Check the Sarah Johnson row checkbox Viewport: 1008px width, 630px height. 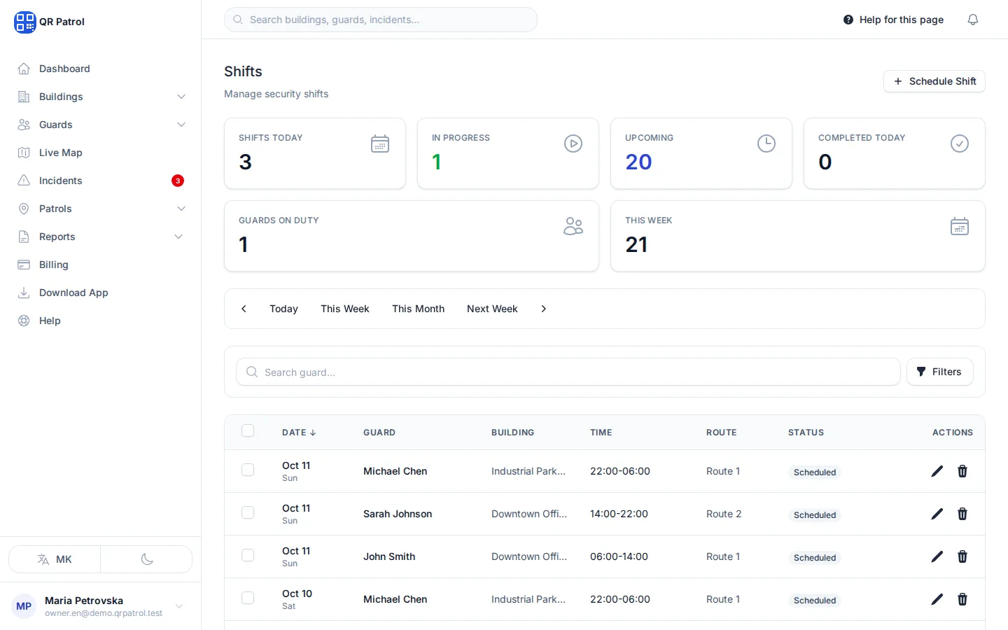click(248, 512)
